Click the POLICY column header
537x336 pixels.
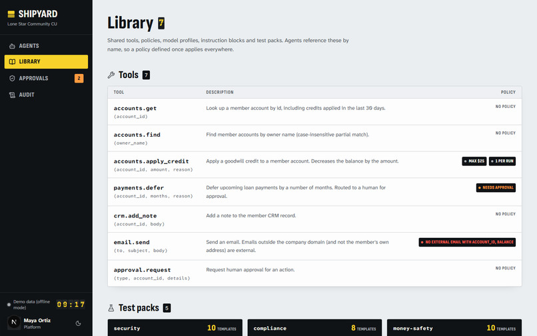click(508, 92)
